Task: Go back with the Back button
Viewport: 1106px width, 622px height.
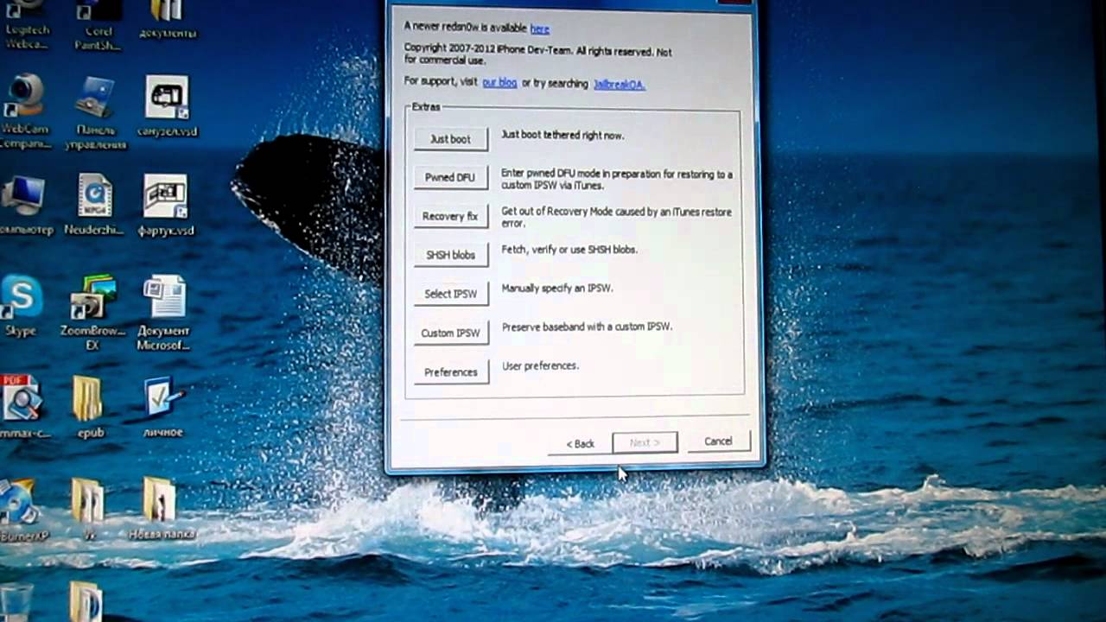Action: (x=580, y=443)
